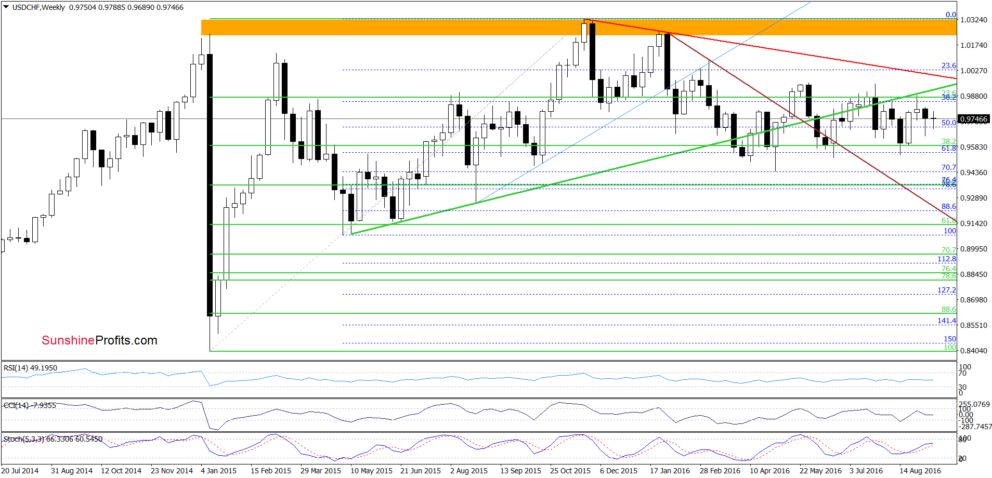Click the 0.86980 price axis label
This screenshot has width=992, height=478.
pyautogui.click(x=973, y=300)
